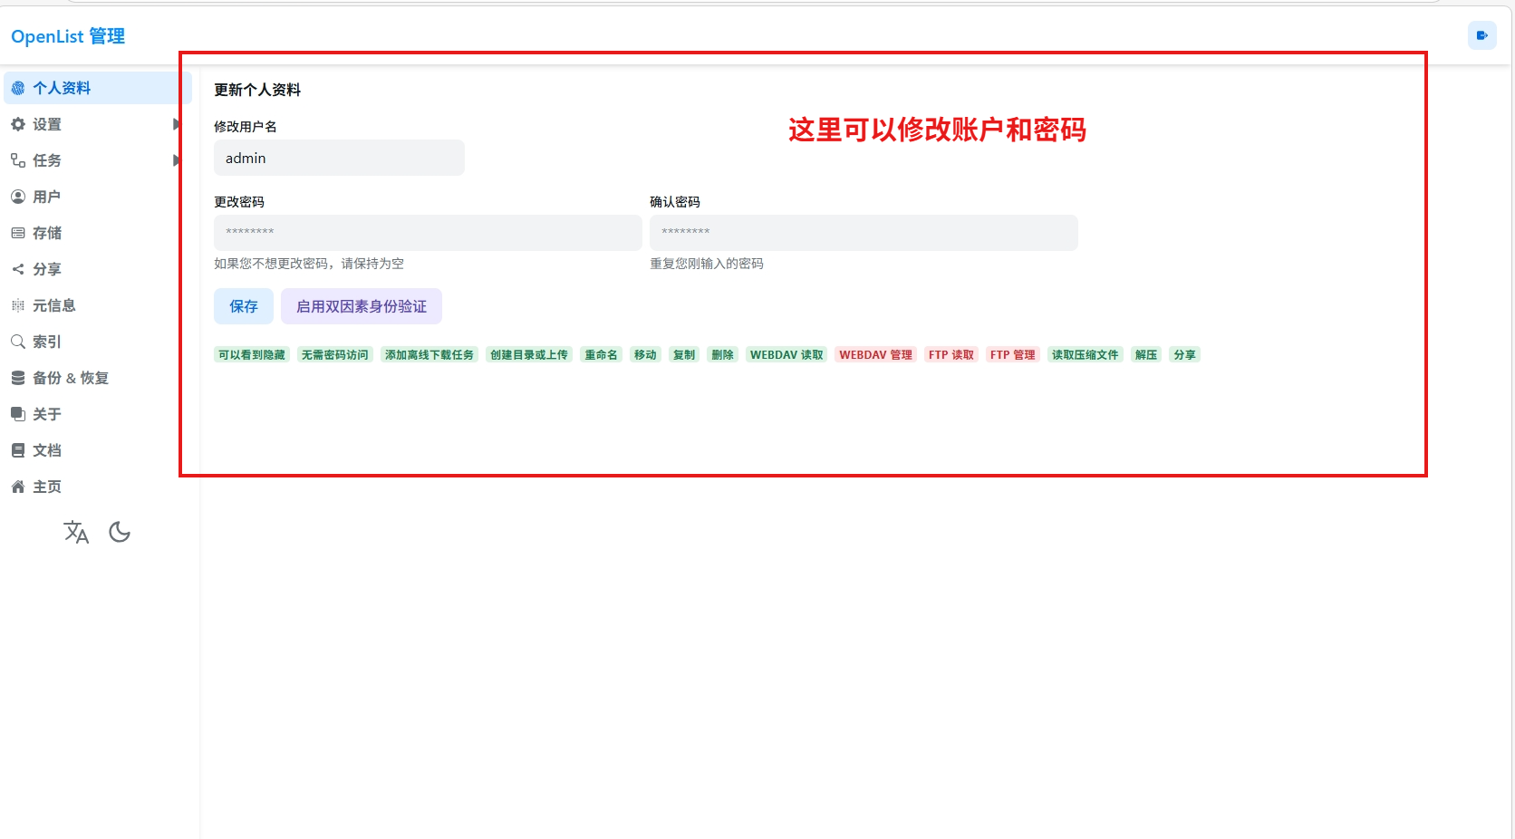
Task: Click the WEBDAV 读取 permission tag
Action: pos(786,354)
